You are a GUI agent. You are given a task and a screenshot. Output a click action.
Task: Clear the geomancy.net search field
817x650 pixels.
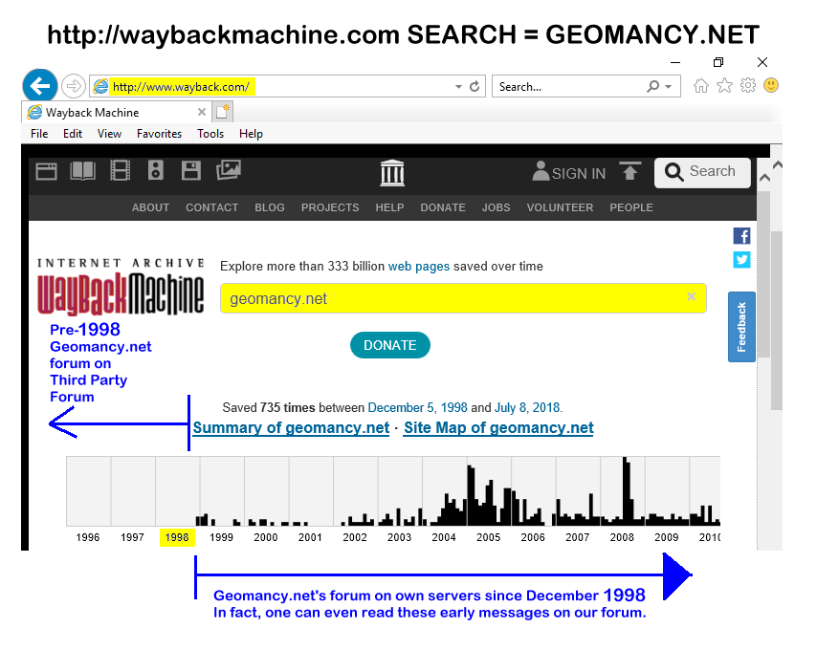tap(691, 296)
